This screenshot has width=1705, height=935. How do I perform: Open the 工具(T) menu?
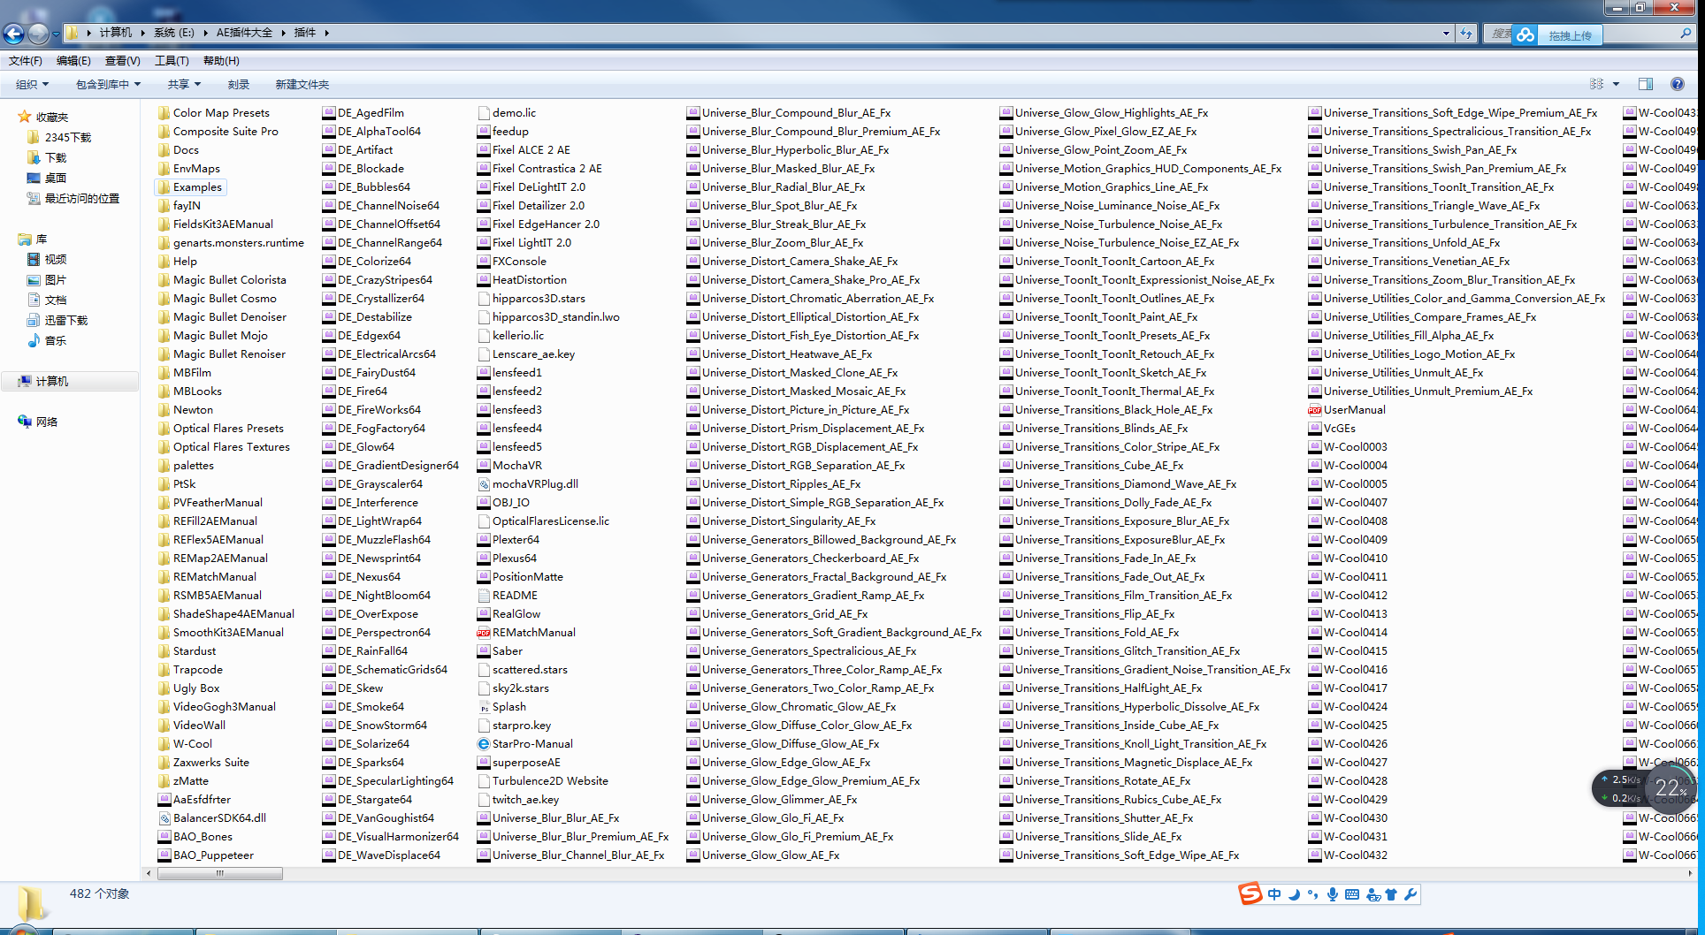pyautogui.click(x=172, y=60)
